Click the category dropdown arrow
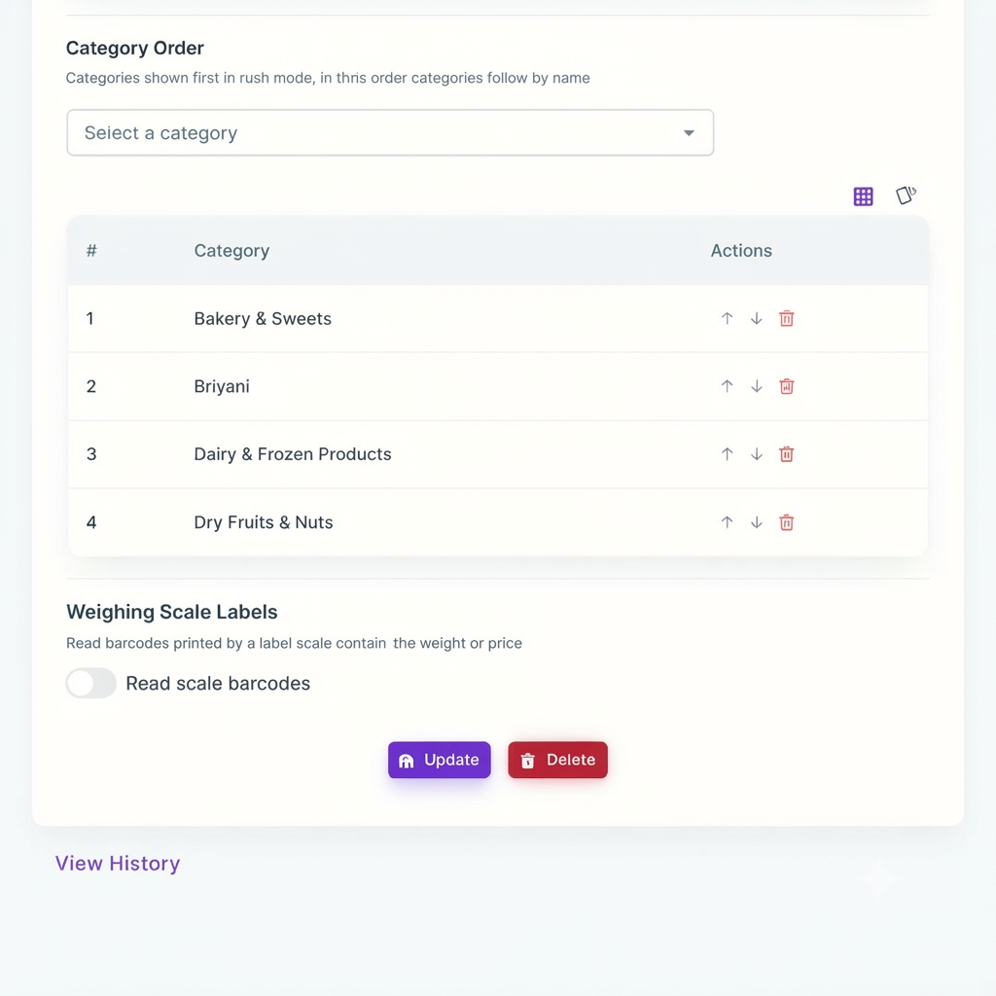This screenshot has height=996, width=996. coord(689,132)
